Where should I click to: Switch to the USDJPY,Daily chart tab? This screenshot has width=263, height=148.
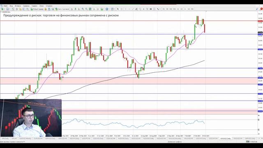74,139
